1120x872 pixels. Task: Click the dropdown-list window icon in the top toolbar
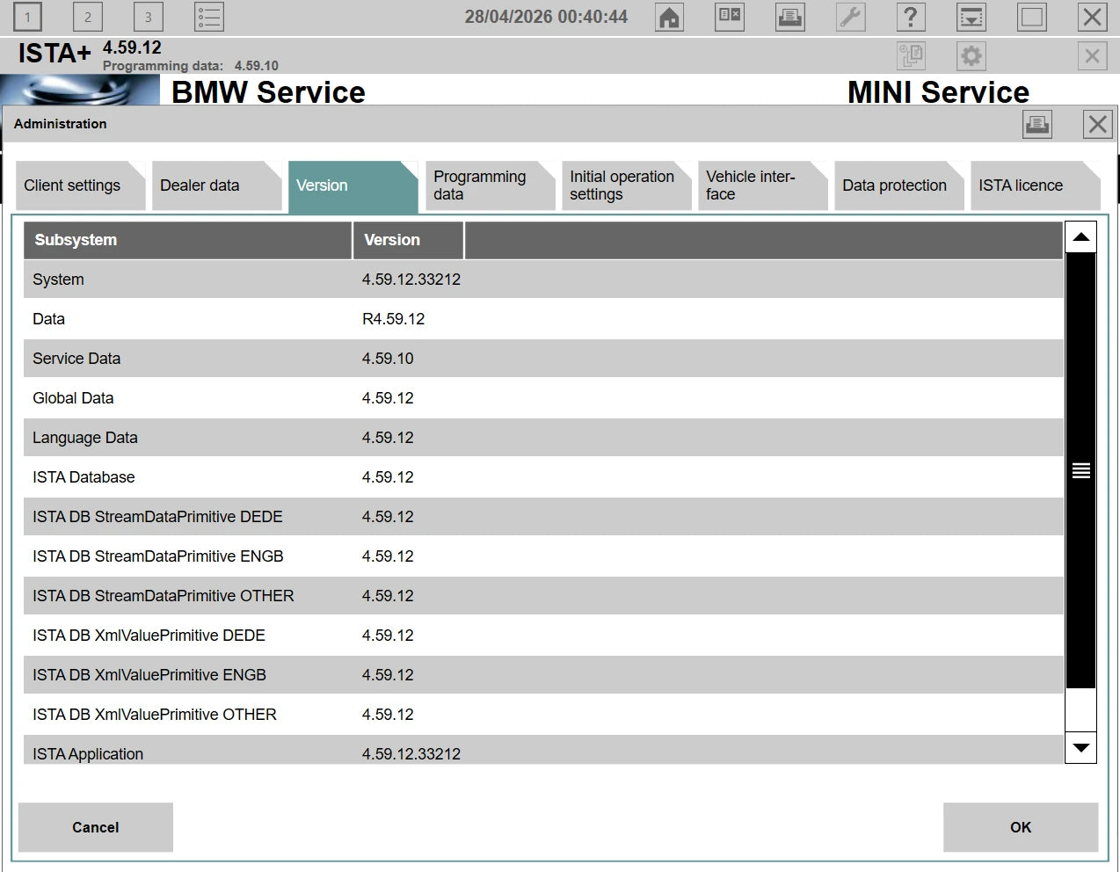click(x=971, y=17)
